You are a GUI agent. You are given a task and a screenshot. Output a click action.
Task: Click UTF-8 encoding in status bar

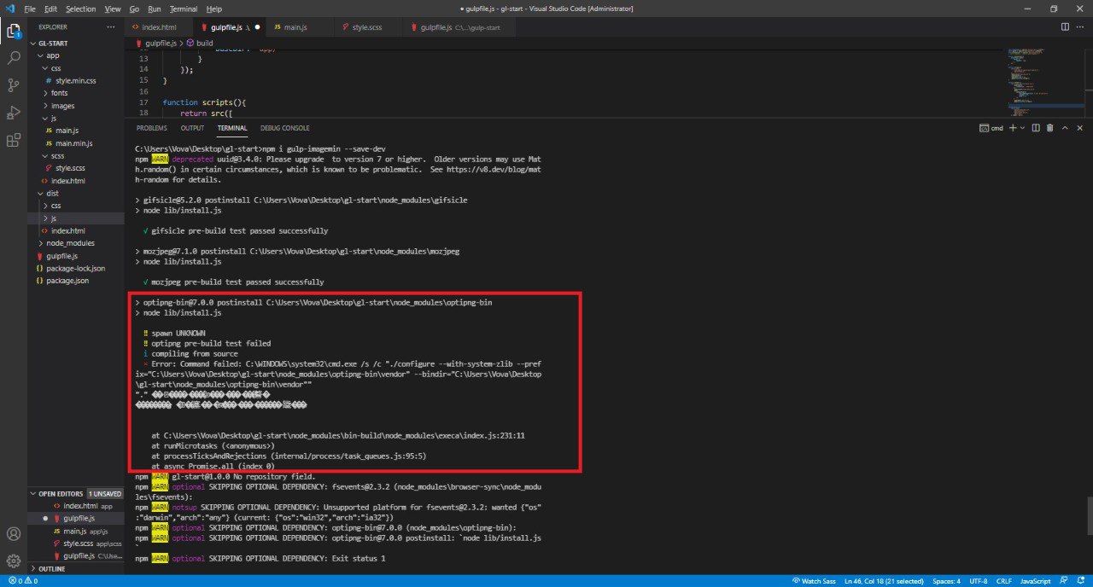979,581
